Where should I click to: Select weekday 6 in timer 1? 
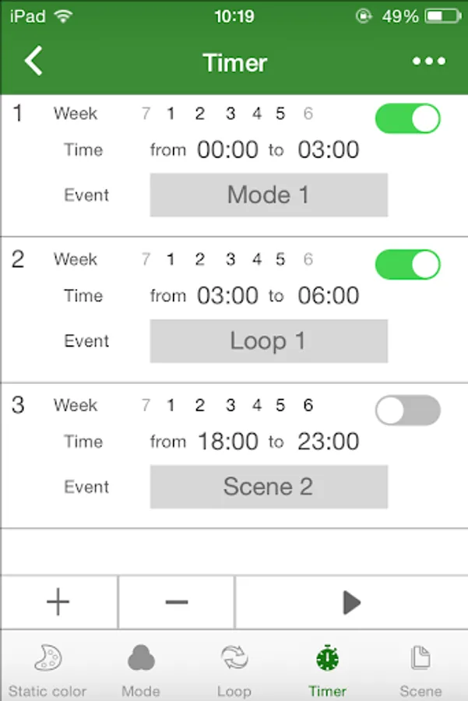[x=308, y=114]
